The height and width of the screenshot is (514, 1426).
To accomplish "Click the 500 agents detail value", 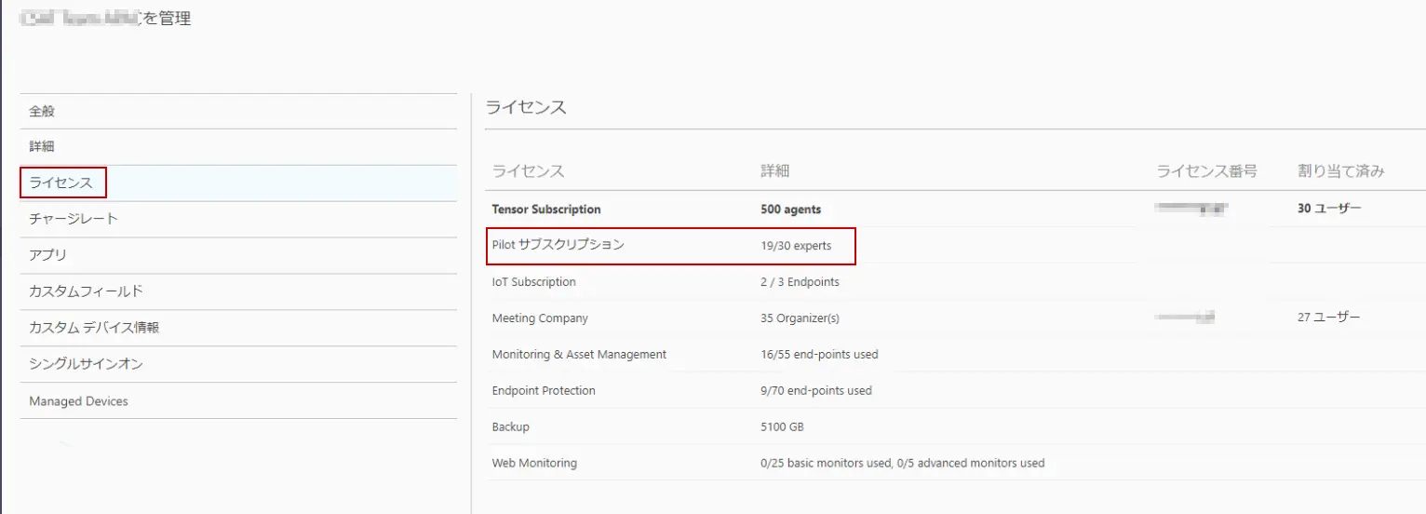I will 790,210.
